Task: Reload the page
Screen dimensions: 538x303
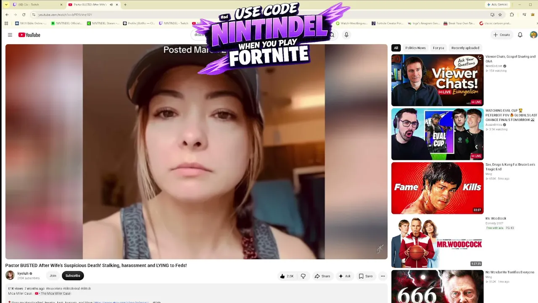Action: click(x=24, y=15)
